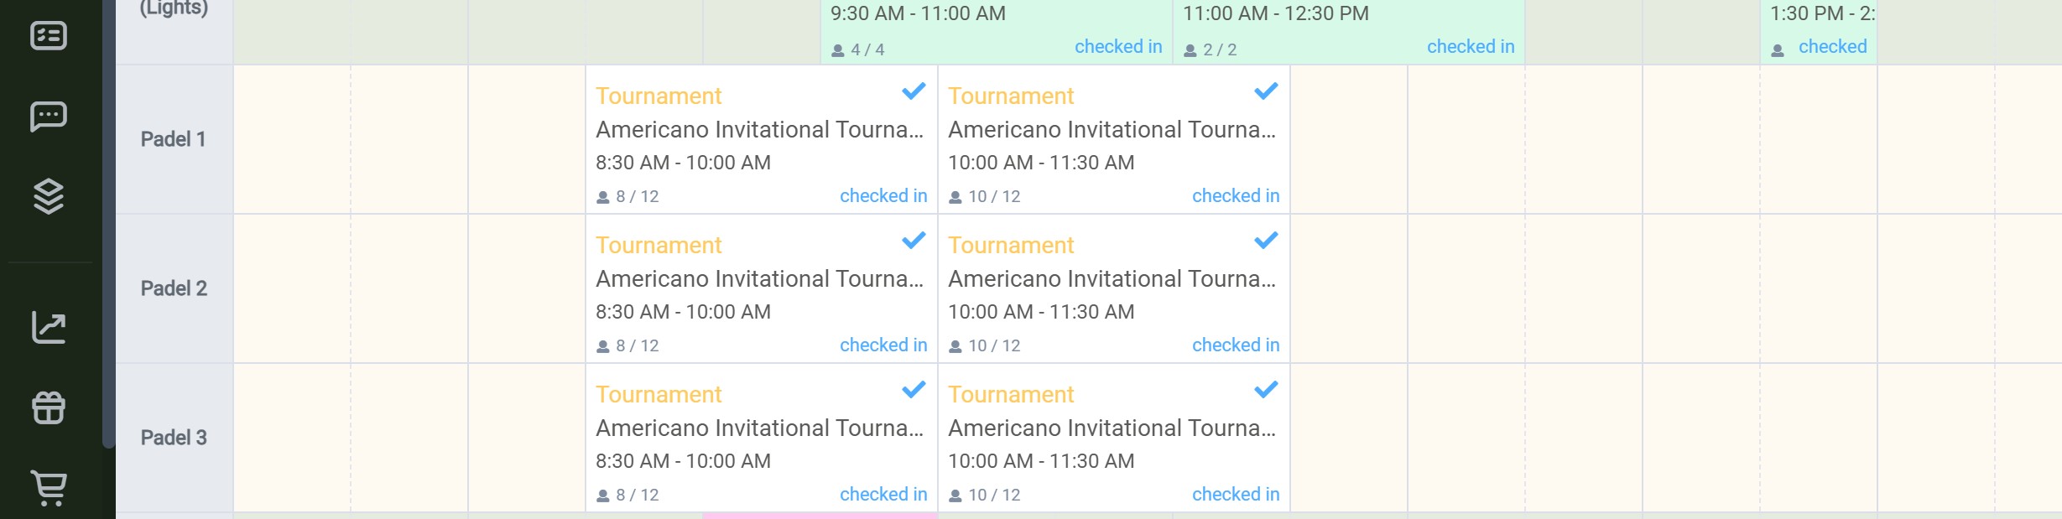Viewport: 2062px width, 519px height.
Task: Open the ID card list sidebar icon
Action: click(x=49, y=36)
